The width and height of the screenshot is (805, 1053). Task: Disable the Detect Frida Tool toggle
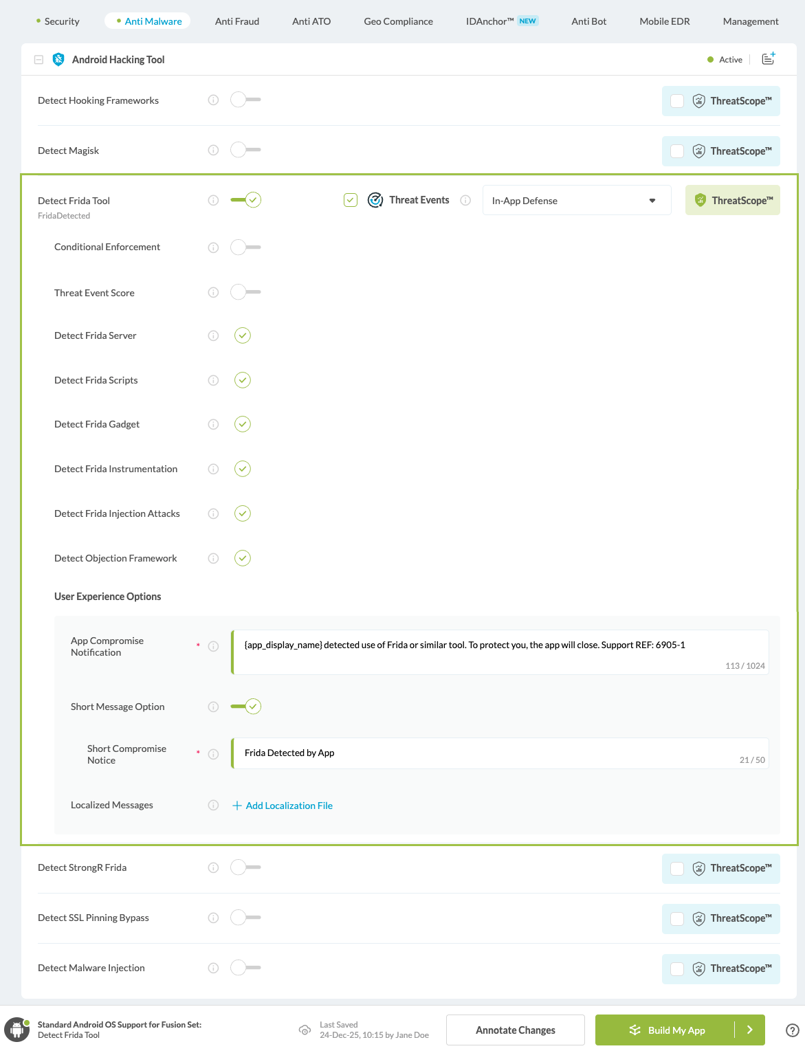pos(245,200)
